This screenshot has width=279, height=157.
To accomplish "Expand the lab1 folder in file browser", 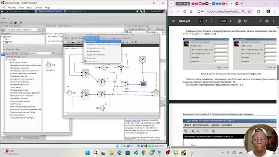I will pos(4,42).
